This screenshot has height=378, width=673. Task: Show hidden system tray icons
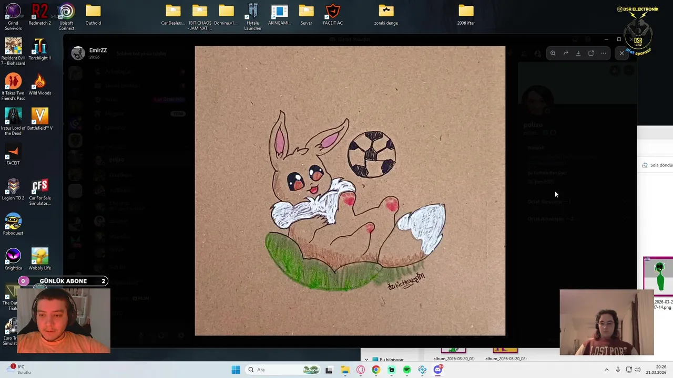(606, 370)
